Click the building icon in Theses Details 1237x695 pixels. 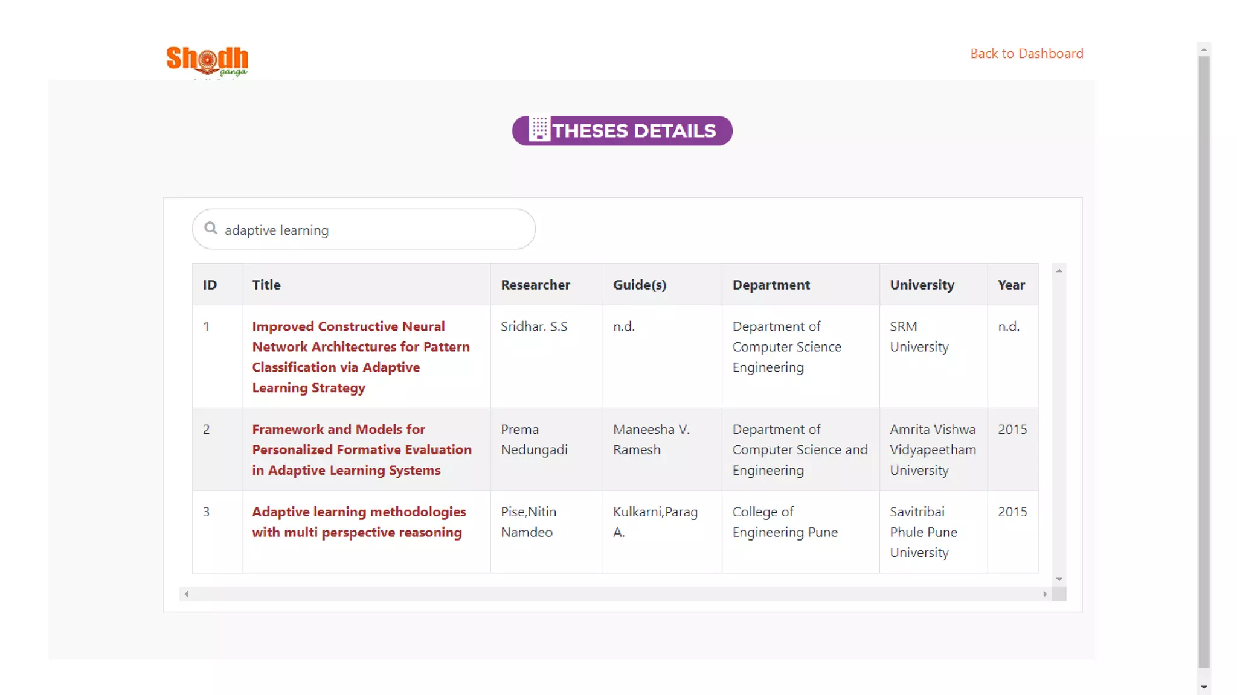click(539, 129)
